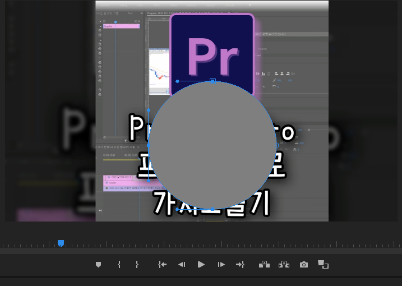Viewport: 402px width, 286px height.
Task: Click the blue playhead on the time ruler
Action: coord(61,243)
